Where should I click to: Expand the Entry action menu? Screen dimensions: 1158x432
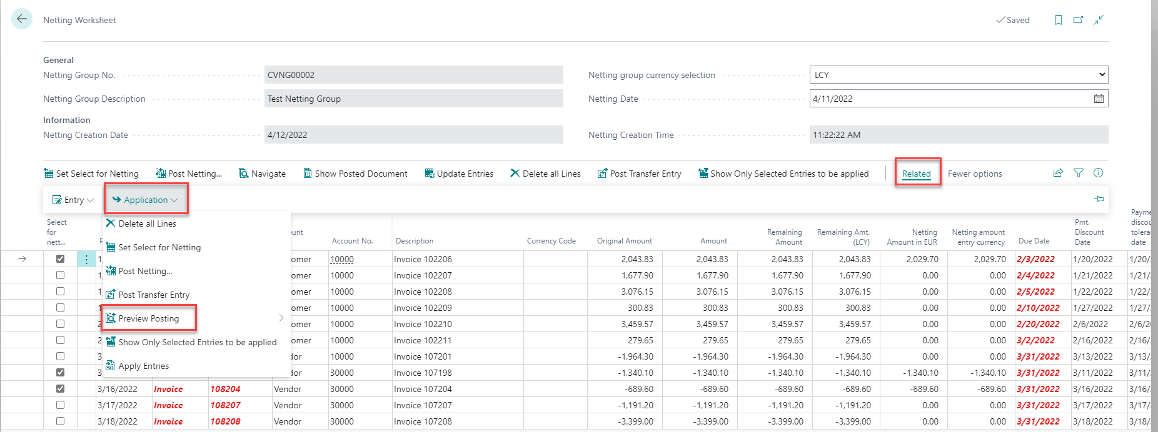(73, 200)
